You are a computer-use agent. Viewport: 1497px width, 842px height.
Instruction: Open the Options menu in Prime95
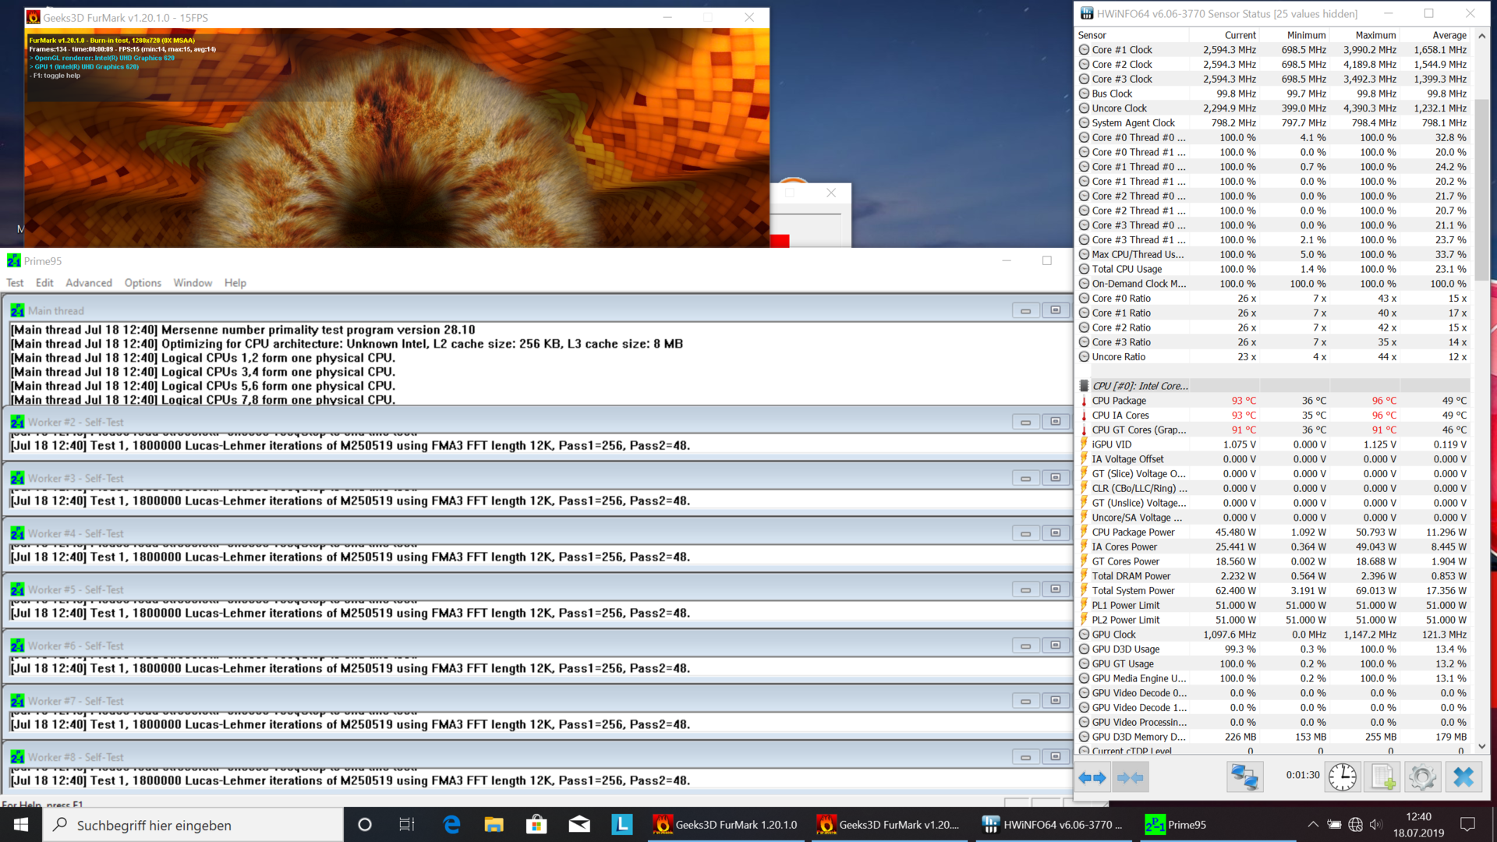click(143, 283)
